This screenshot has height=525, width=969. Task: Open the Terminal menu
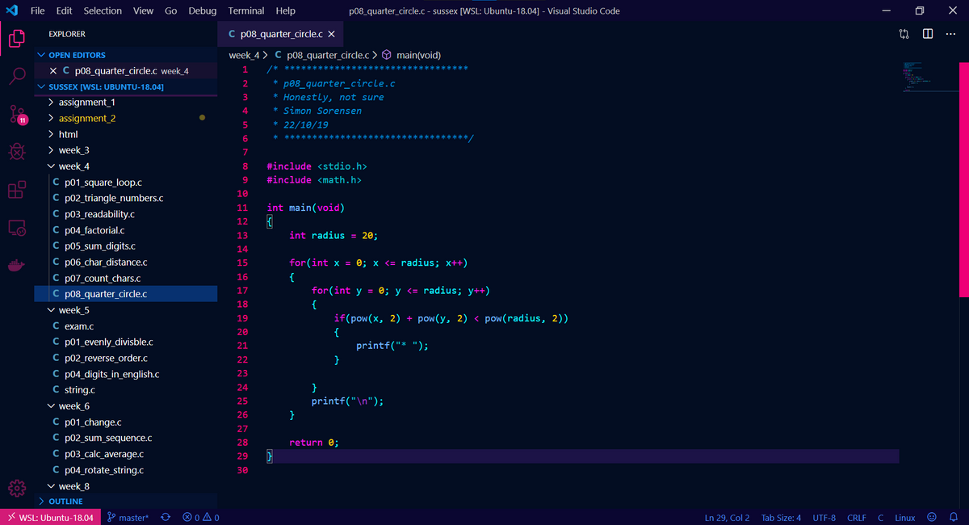coord(245,10)
